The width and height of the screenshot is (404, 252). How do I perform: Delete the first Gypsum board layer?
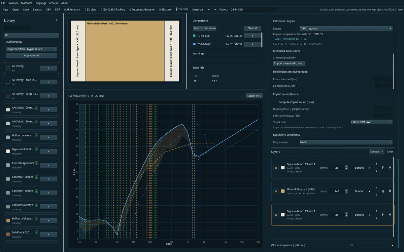(390, 167)
